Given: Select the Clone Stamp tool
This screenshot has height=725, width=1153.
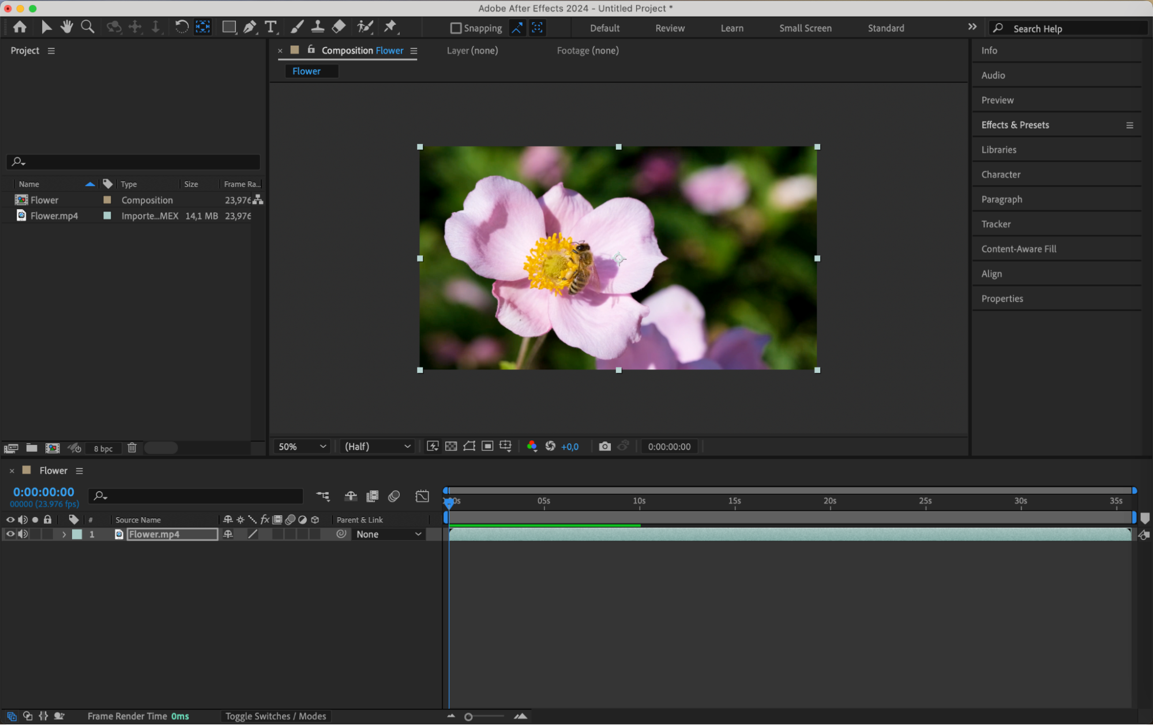Looking at the screenshot, I should 317,27.
